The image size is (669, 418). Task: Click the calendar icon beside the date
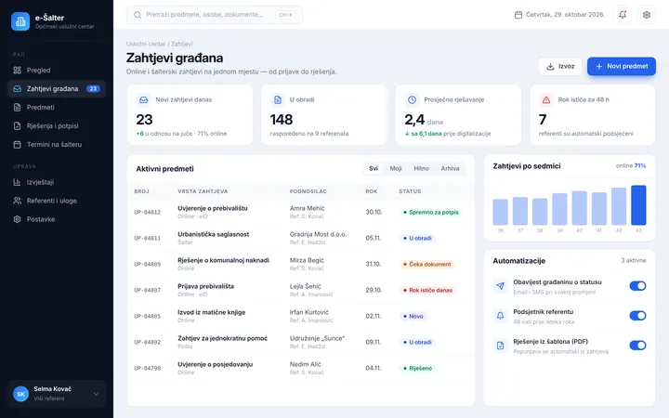(518, 15)
